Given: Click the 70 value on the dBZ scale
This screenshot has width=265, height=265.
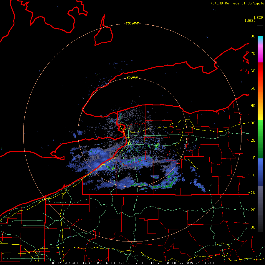Looking at the screenshot, I should click(253, 53).
